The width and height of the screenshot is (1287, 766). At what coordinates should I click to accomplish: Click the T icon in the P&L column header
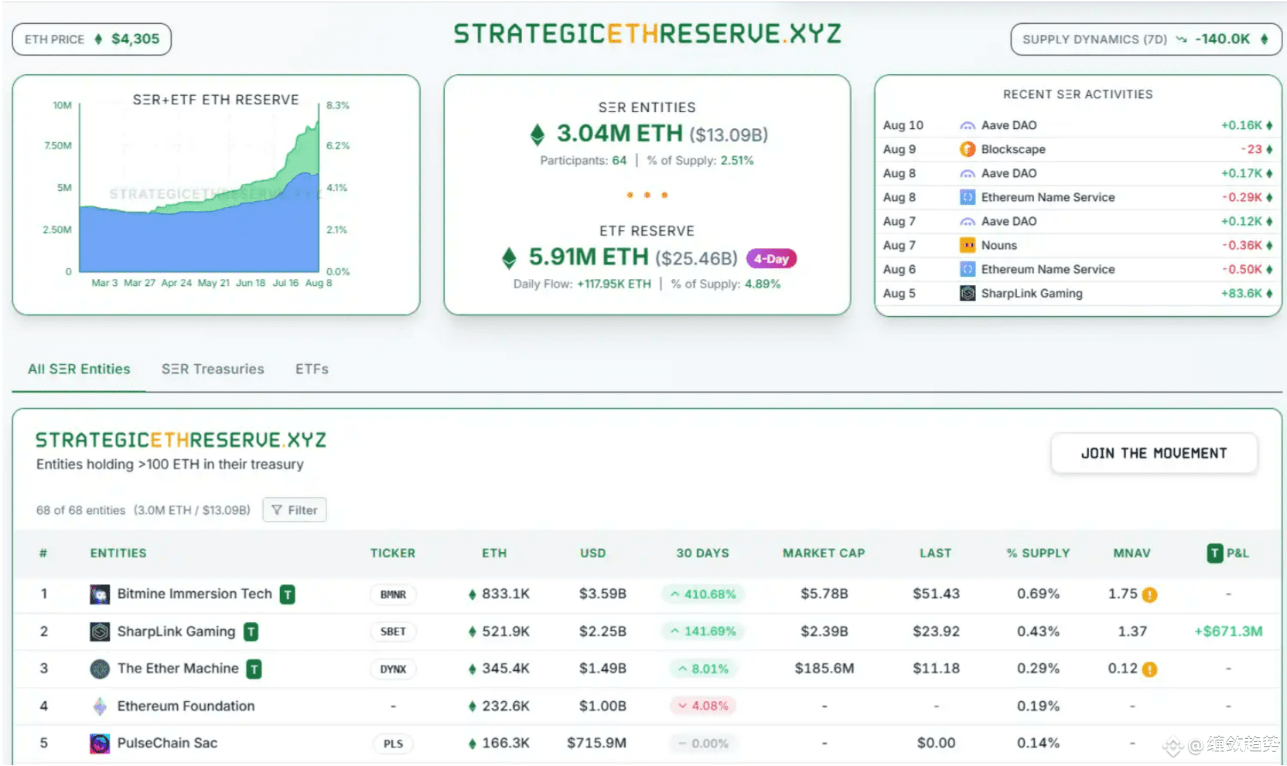click(1215, 553)
